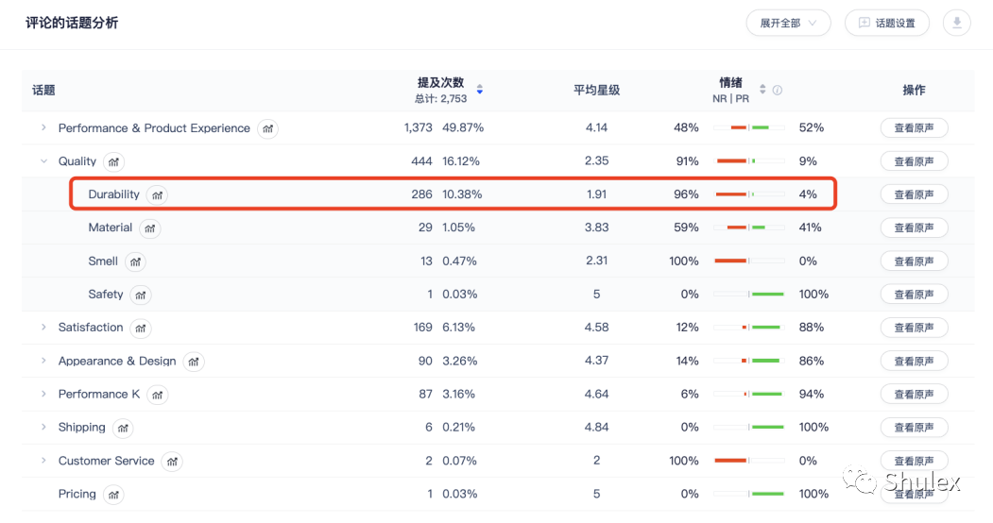Image resolution: width=993 pixels, height=523 pixels.
Task: Select the Material topic name
Action: [111, 228]
